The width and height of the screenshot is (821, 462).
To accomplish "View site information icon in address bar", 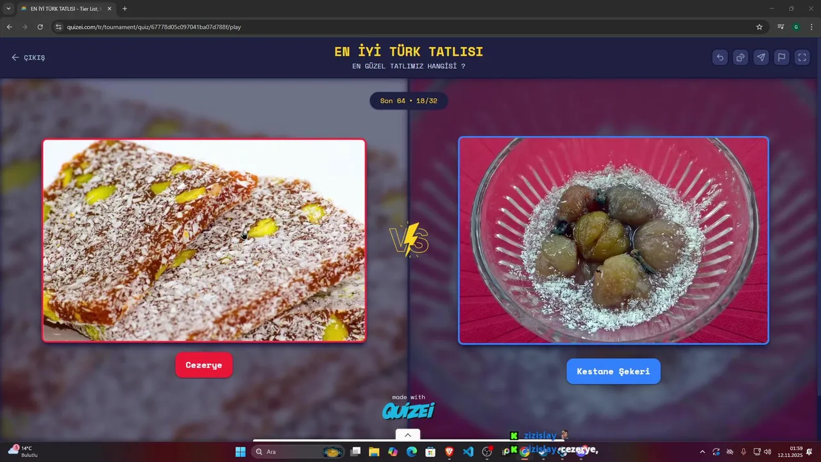I will click(58, 27).
